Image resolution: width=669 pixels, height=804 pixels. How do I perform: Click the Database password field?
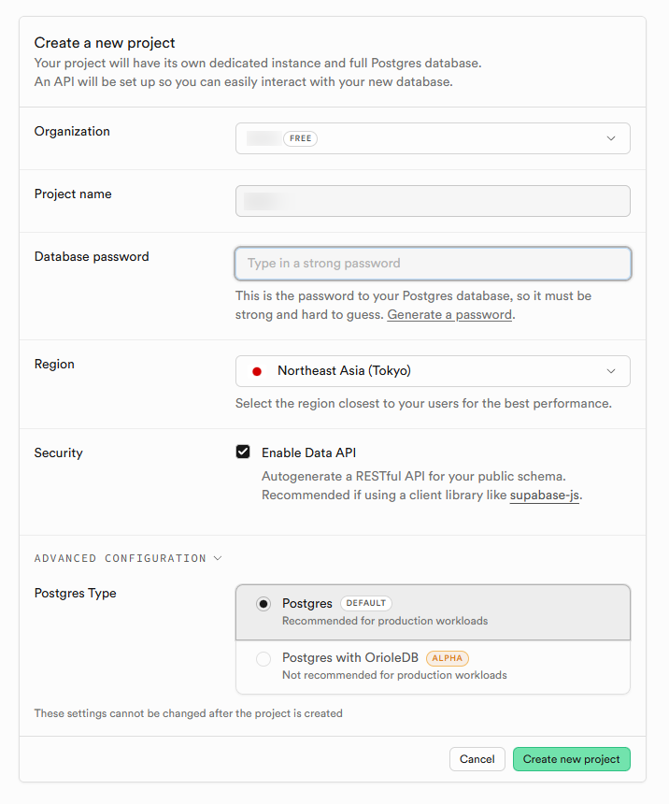pyautogui.click(x=433, y=264)
